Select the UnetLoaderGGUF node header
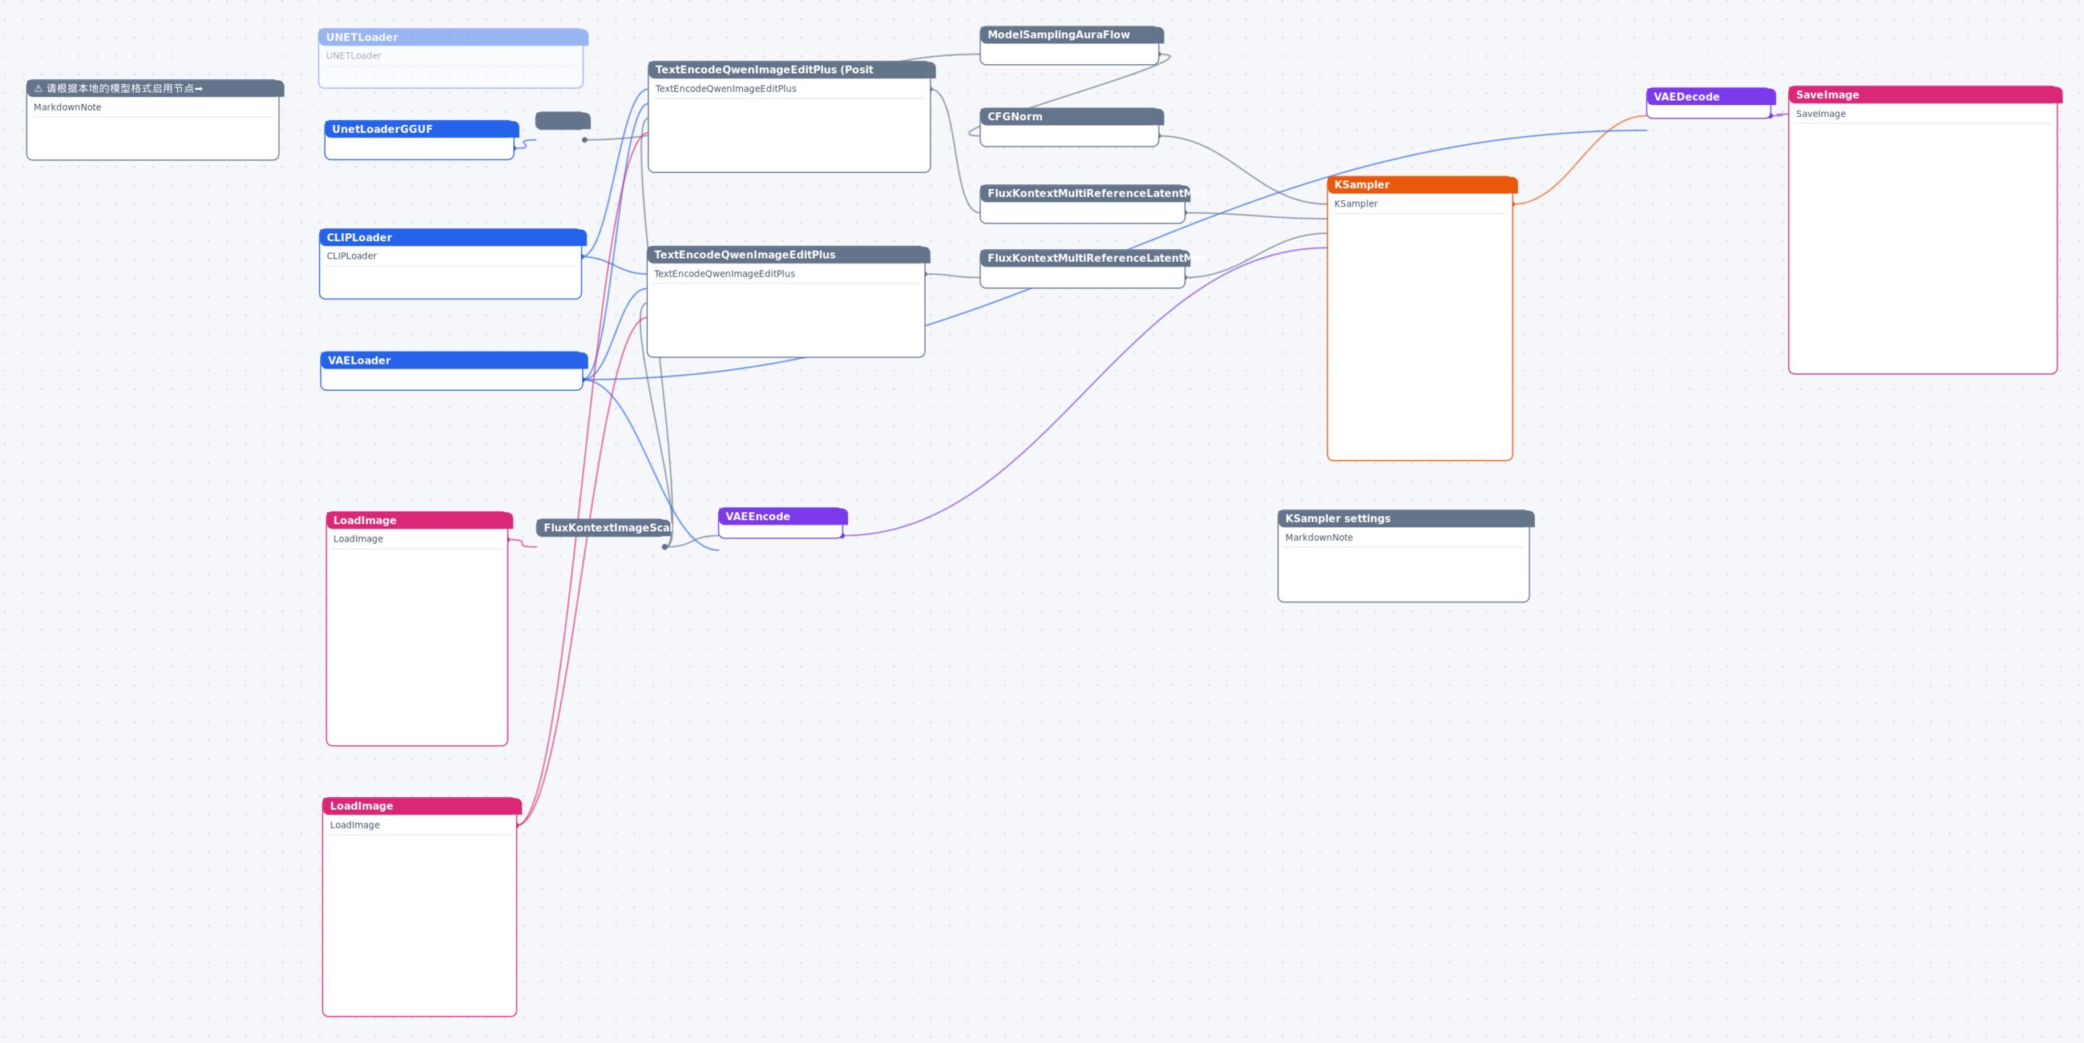 click(422, 128)
